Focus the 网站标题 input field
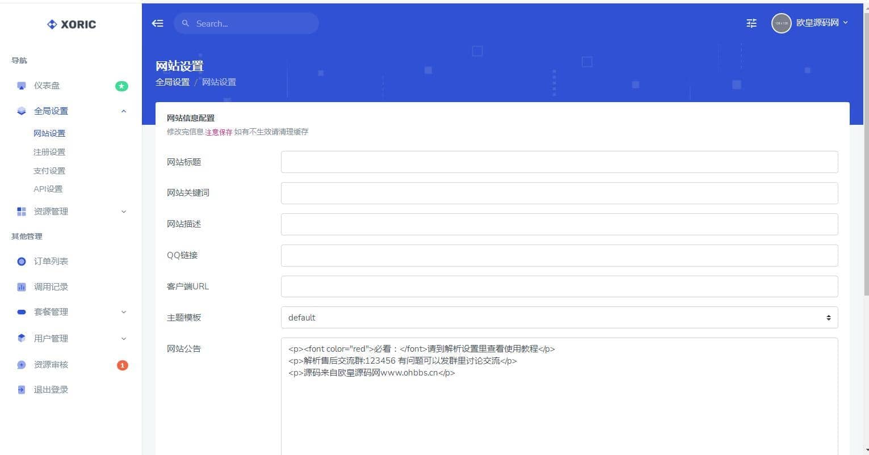This screenshot has width=869, height=455. coord(559,162)
